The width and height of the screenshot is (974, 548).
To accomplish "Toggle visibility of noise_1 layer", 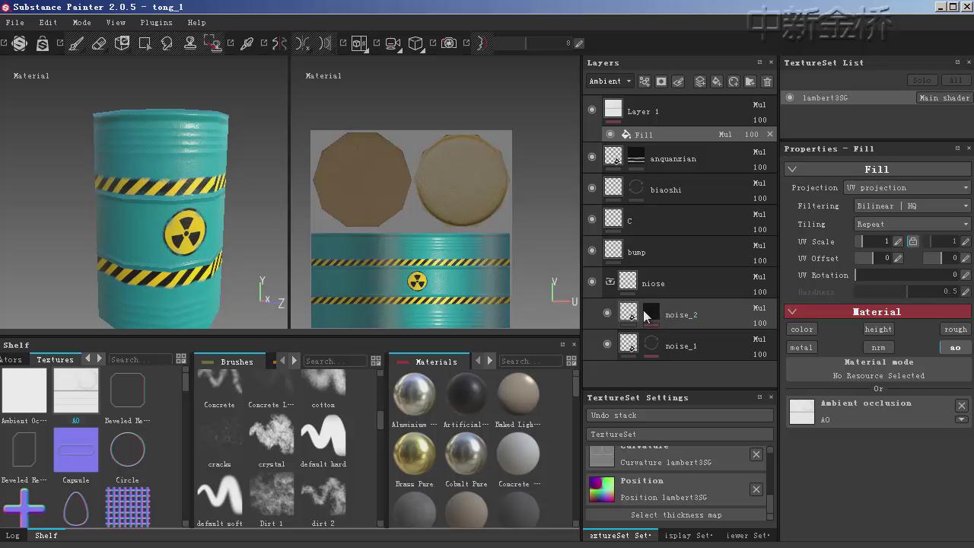I will [606, 344].
